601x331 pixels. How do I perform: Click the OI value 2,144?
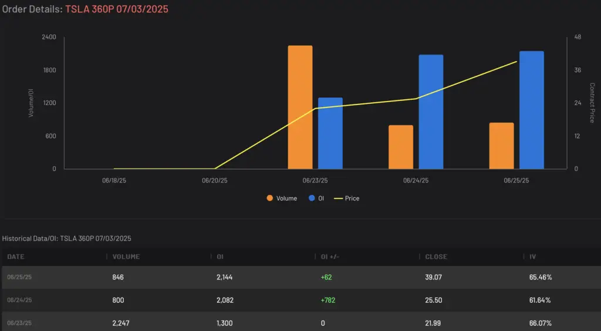pyautogui.click(x=225, y=277)
